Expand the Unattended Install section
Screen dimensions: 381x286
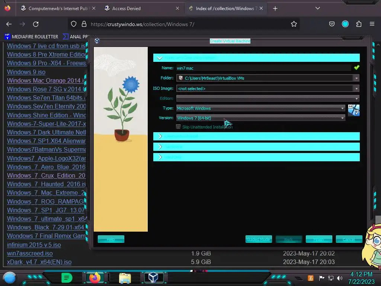[x=256, y=136]
